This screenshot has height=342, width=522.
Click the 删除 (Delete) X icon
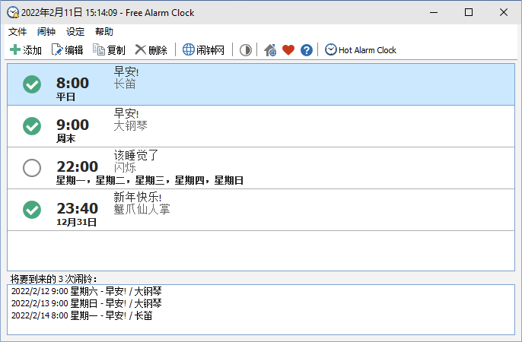click(141, 50)
